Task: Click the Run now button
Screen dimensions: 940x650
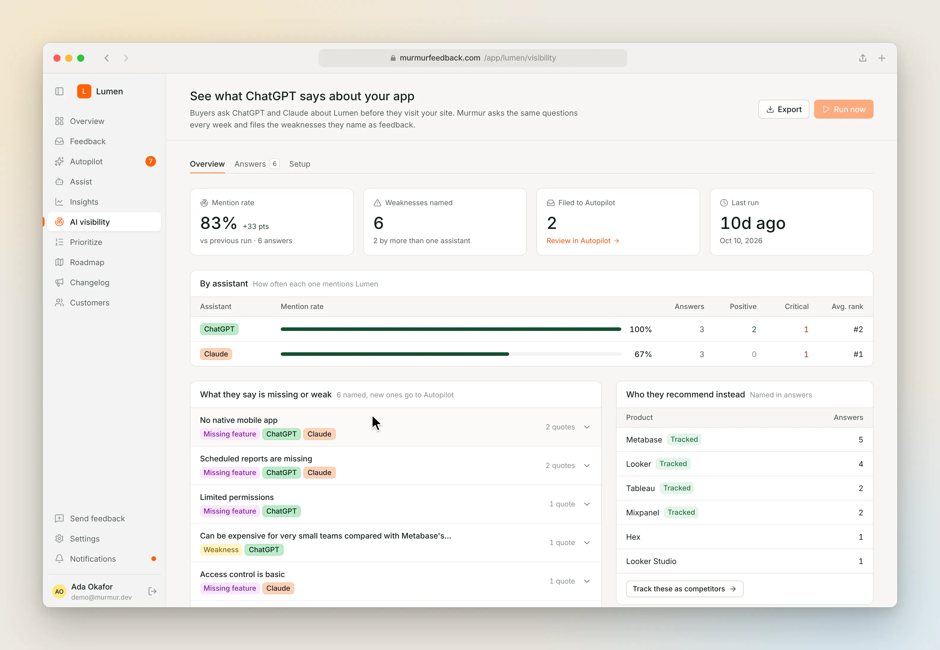Action: coord(844,109)
